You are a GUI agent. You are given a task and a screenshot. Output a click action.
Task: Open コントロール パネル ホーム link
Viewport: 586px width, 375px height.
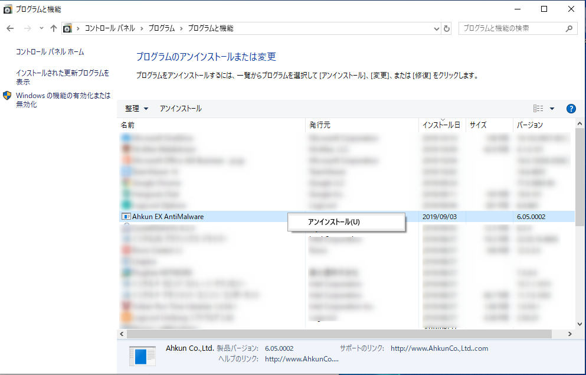coord(50,52)
